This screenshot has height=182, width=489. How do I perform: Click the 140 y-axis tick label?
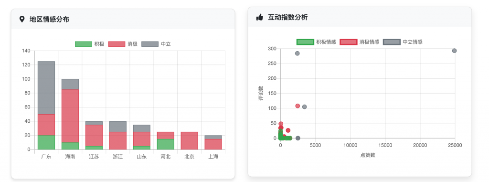coord(27,51)
